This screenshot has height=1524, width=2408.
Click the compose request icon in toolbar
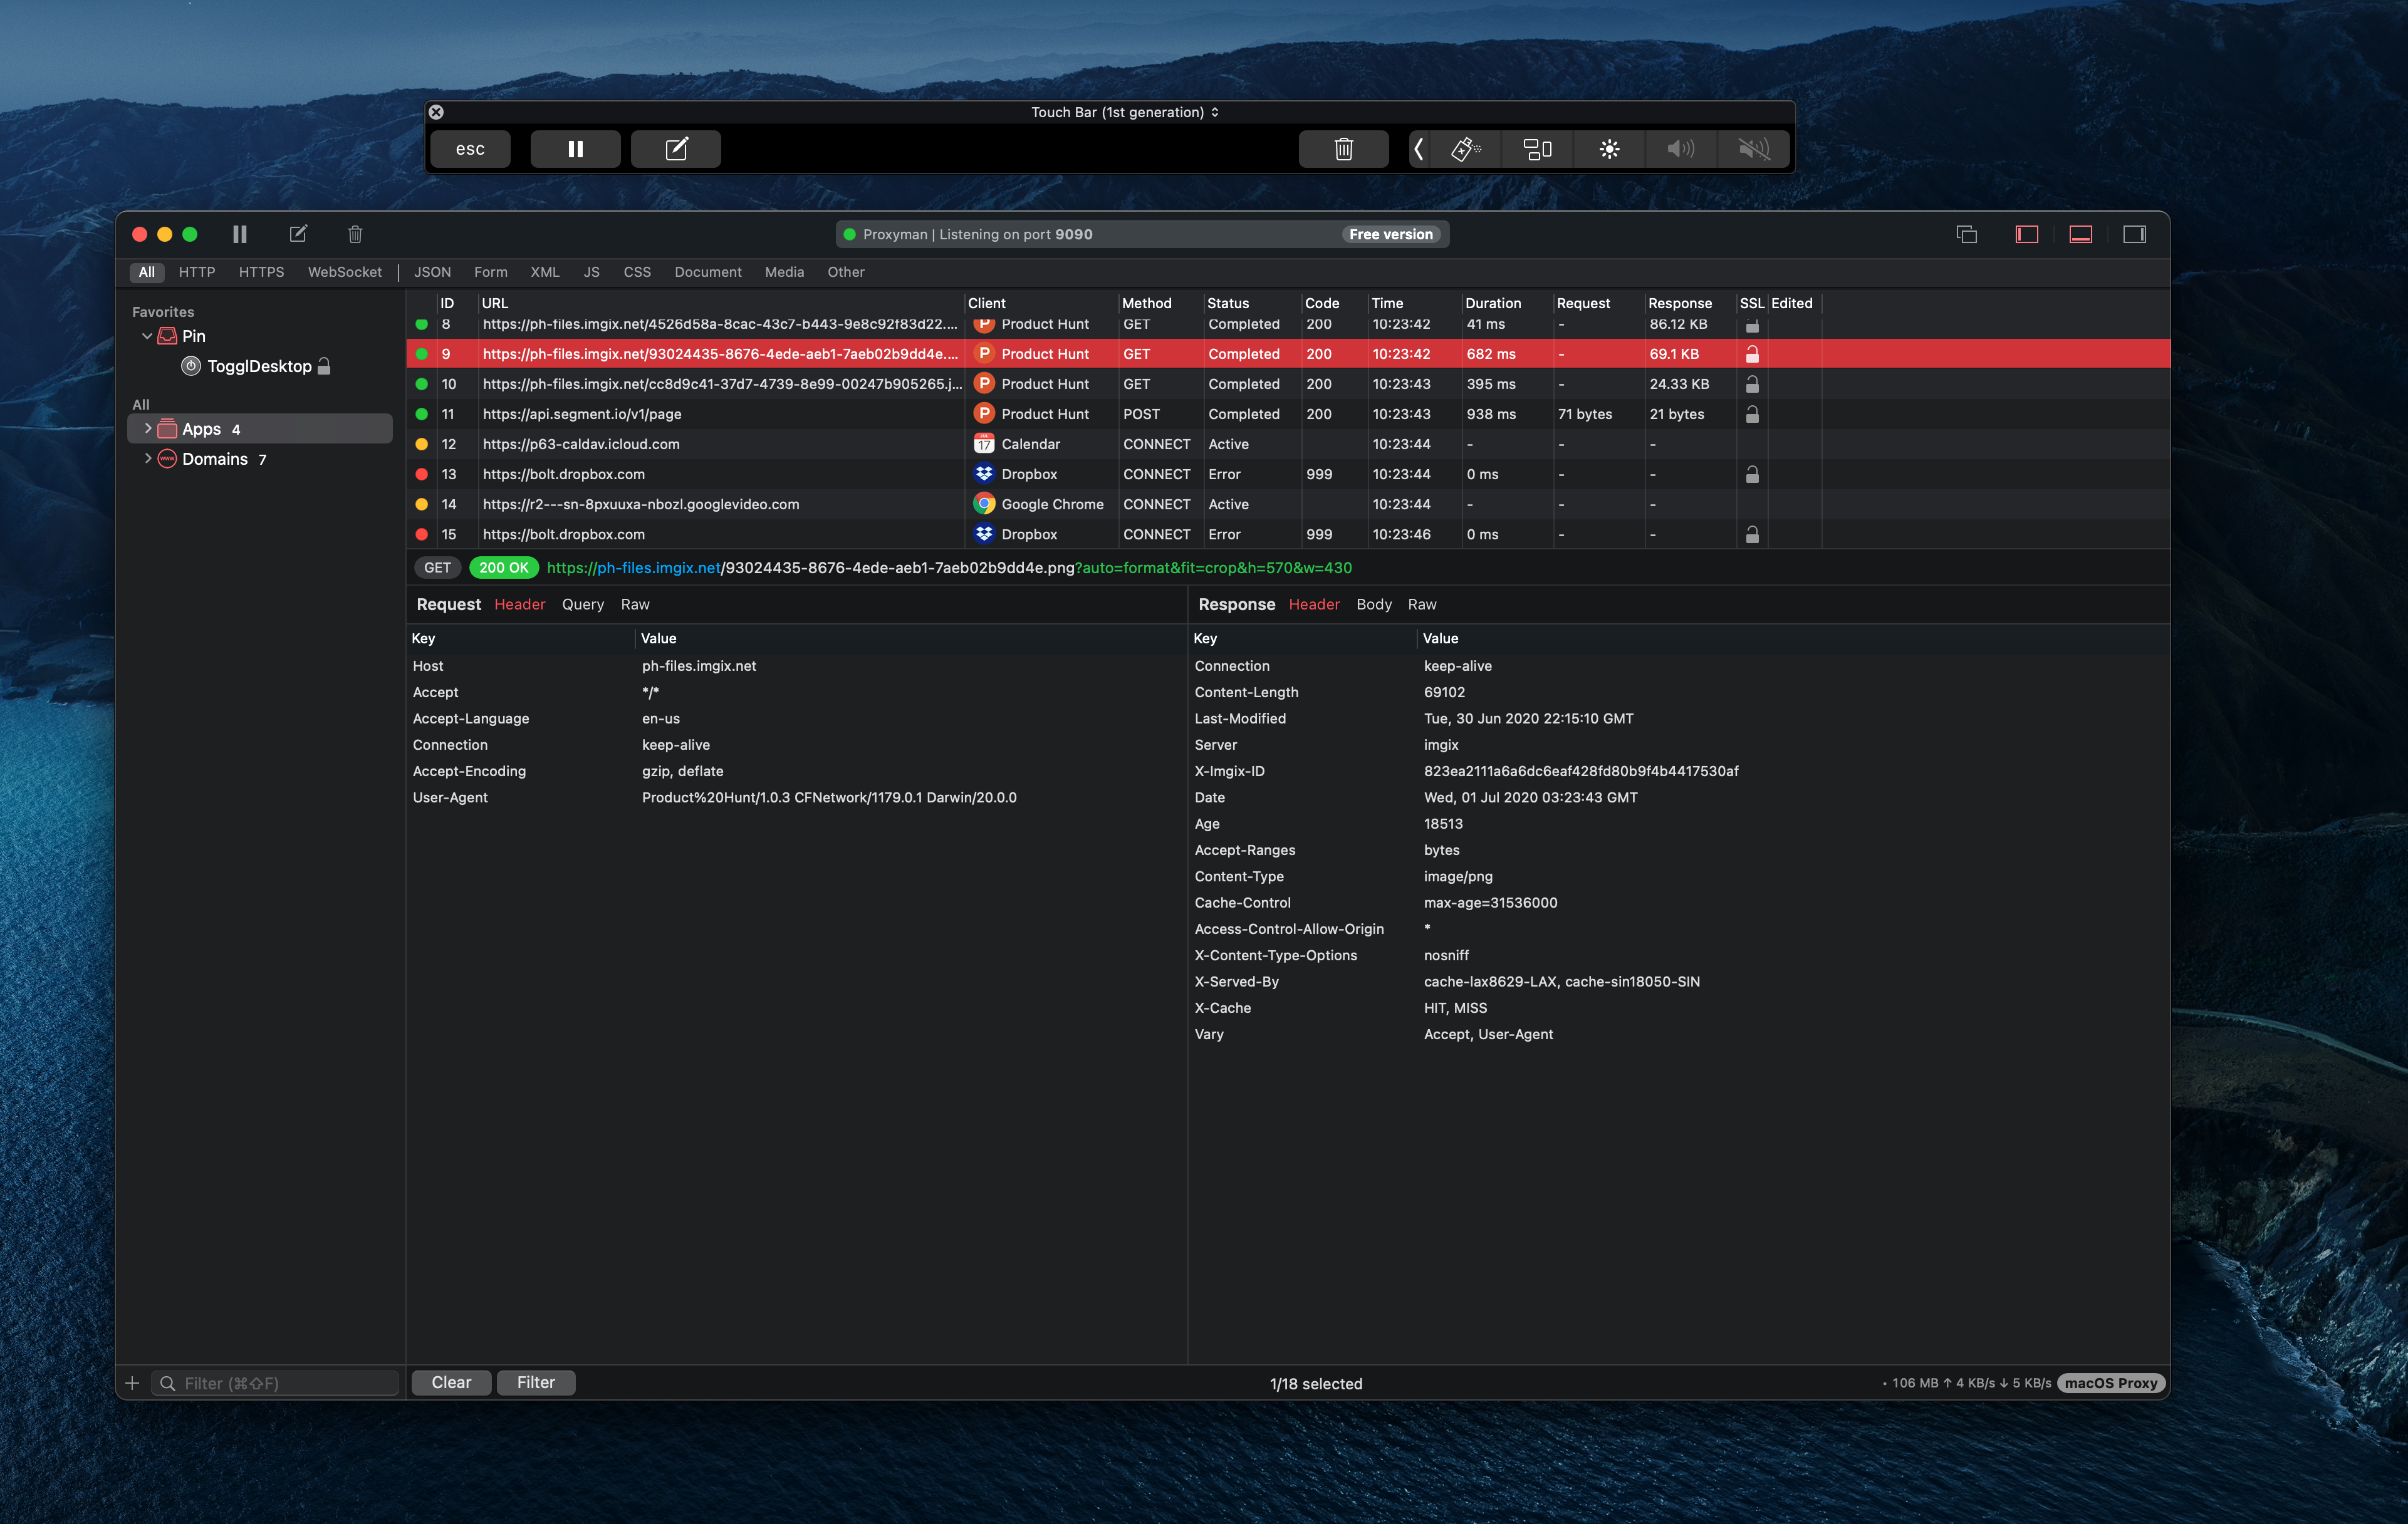click(x=298, y=234)
